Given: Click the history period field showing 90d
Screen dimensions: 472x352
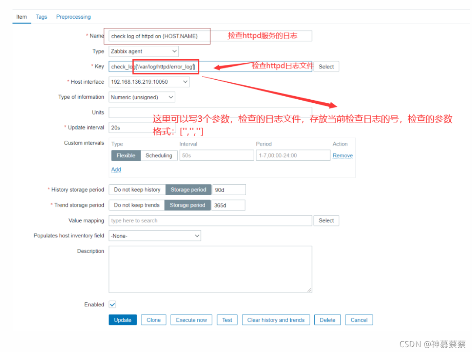Looking at the screenshot, I should tap(229, 190).
